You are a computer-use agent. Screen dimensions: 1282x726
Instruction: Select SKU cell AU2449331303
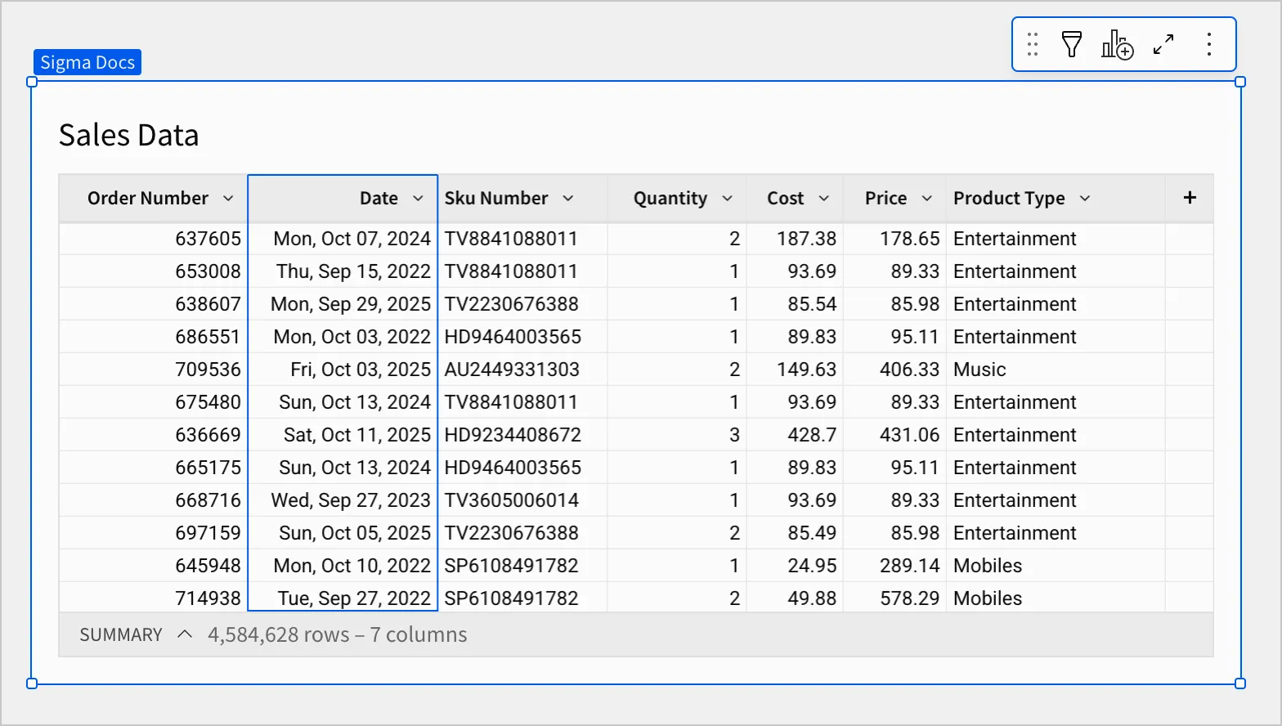[522, 370]
